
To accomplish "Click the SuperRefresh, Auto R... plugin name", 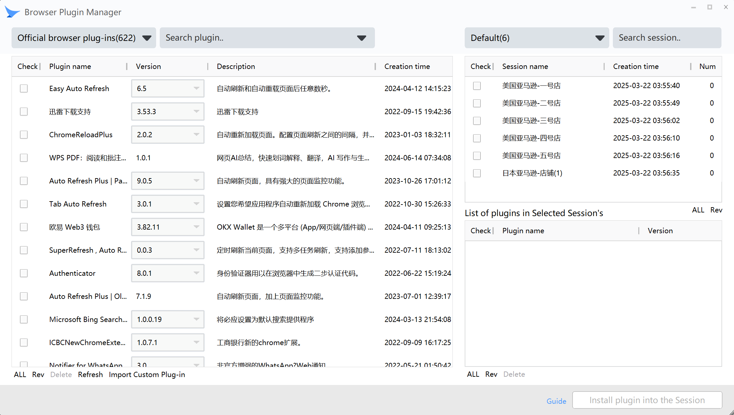I will tap(88, 250).
